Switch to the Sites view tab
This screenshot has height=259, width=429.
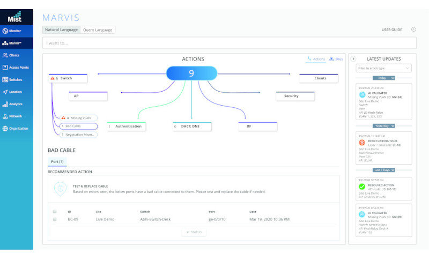pyautogui.click(x=336, y=59)
